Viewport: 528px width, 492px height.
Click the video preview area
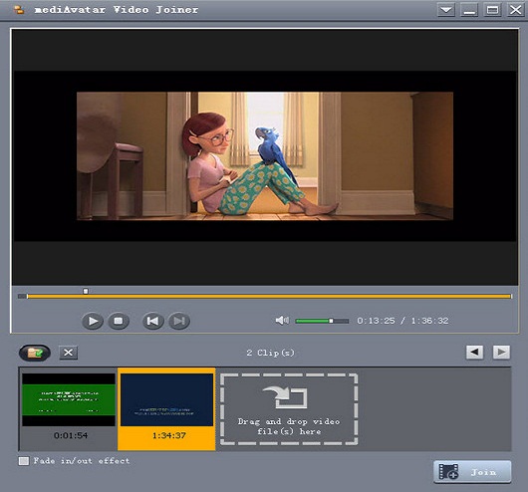click(x=265, y=157)
